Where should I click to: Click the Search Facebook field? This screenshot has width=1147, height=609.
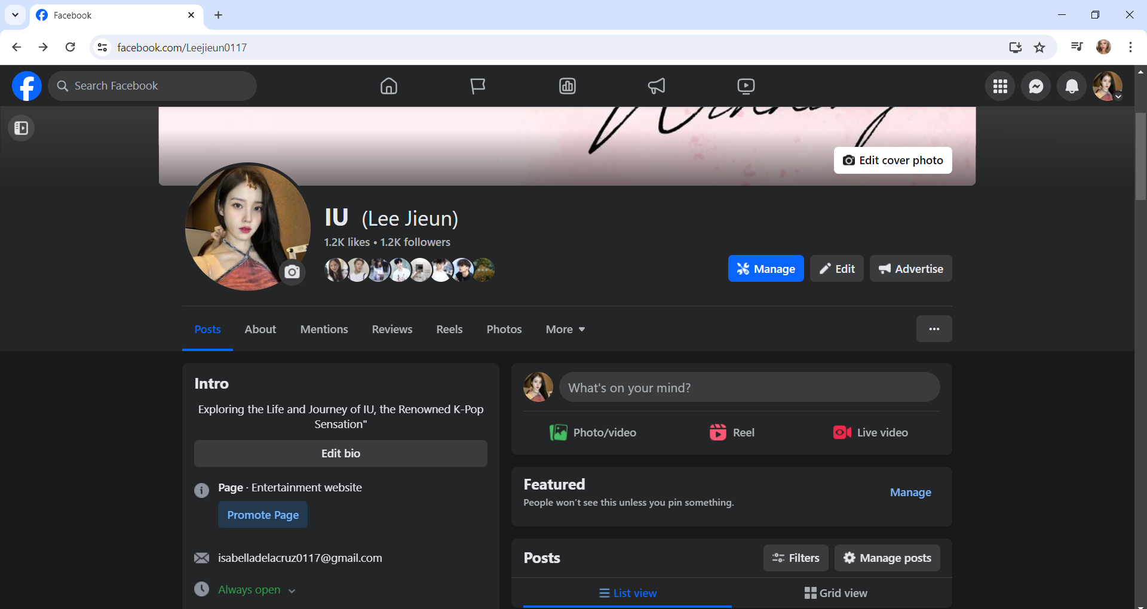(152, 86)
